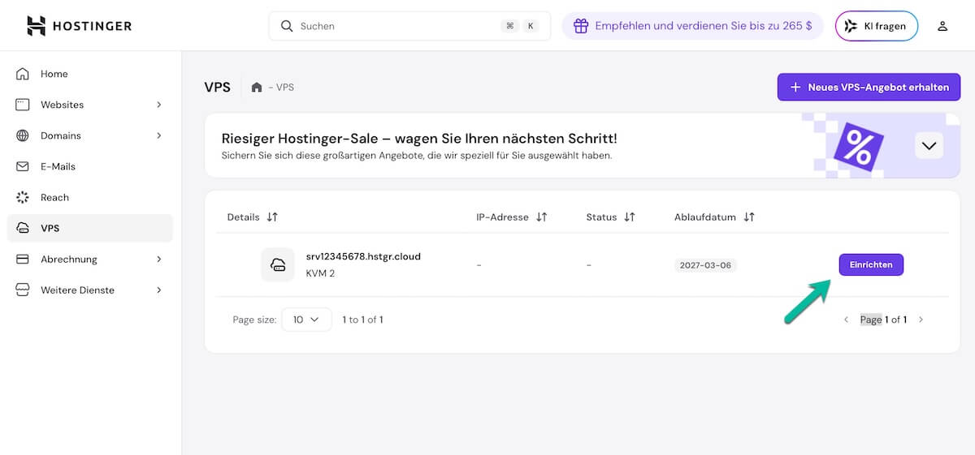This screenshot has width=975, height=455.
Task: Click the Weitere Dienste store icon
Action: coord(23,290)
